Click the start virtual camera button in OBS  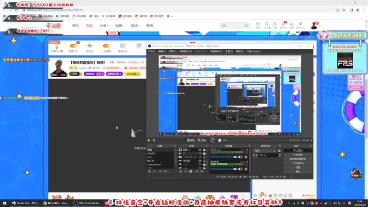(x=298, y=159)
